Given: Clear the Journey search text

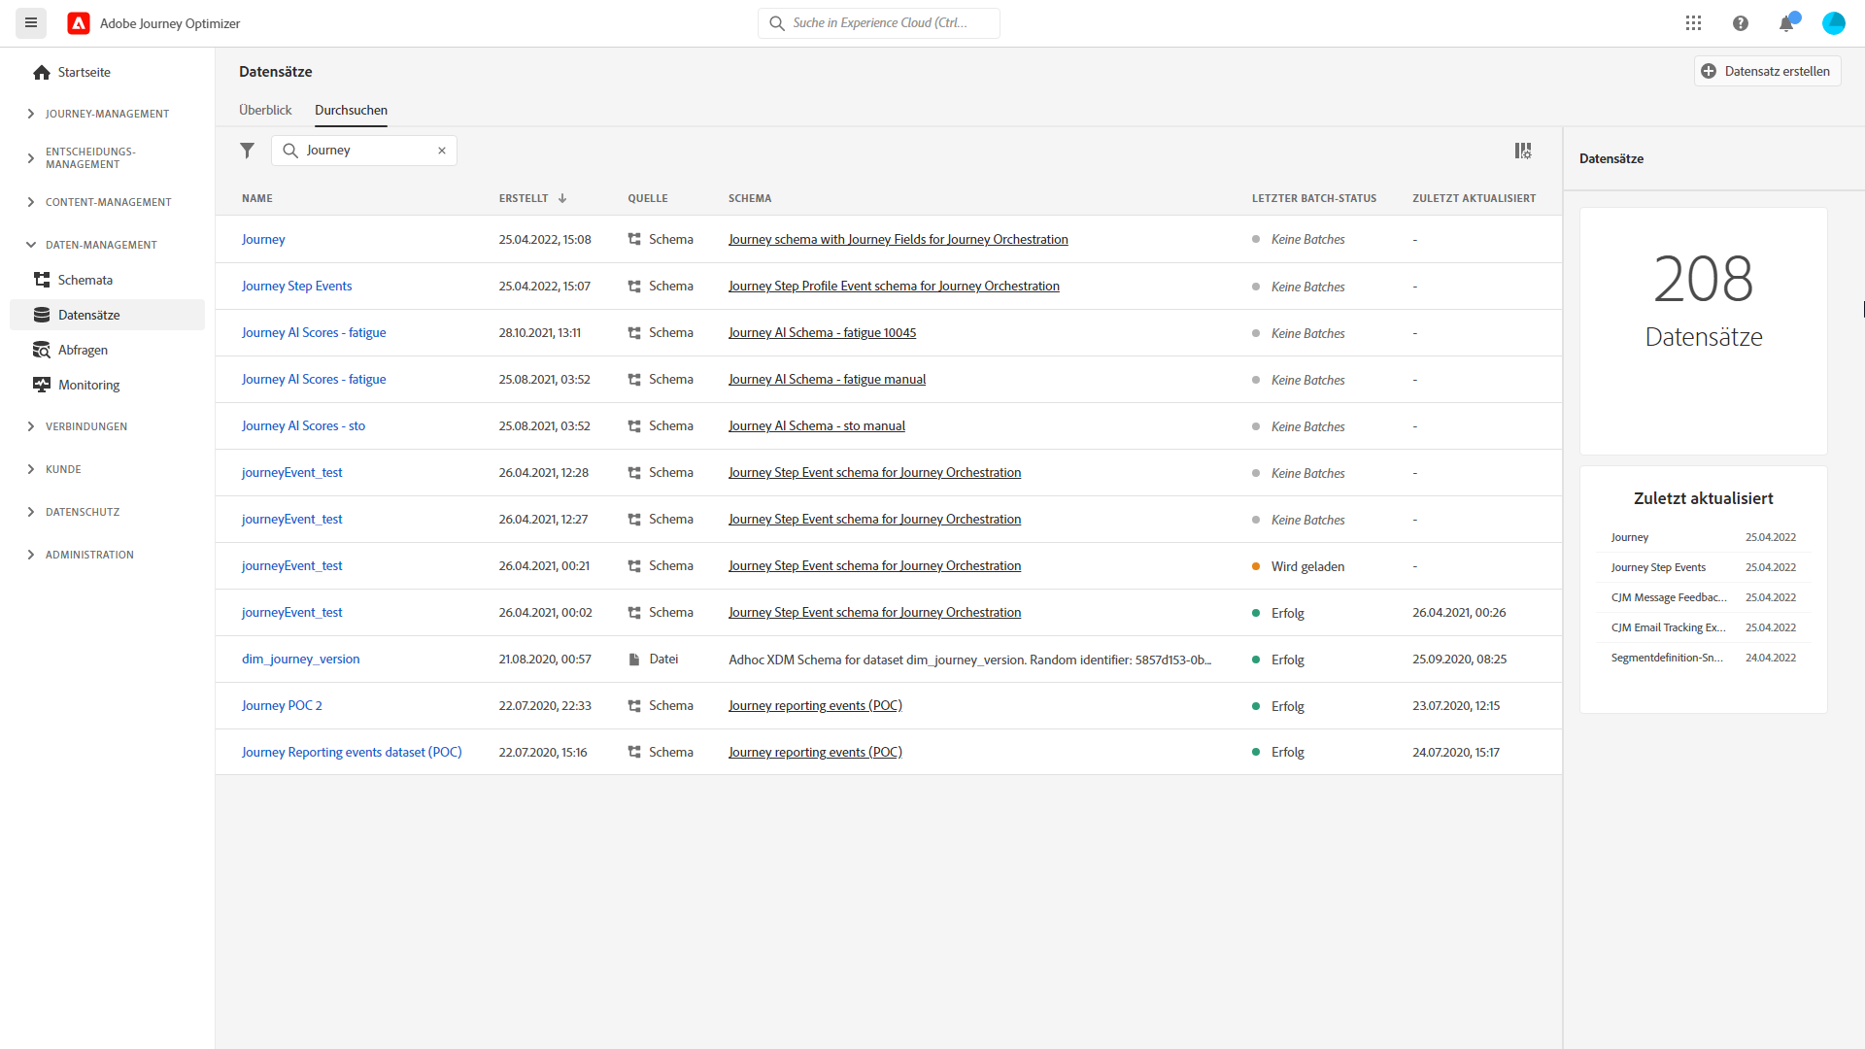Looking at the screenshot, I should coord(442,151).
